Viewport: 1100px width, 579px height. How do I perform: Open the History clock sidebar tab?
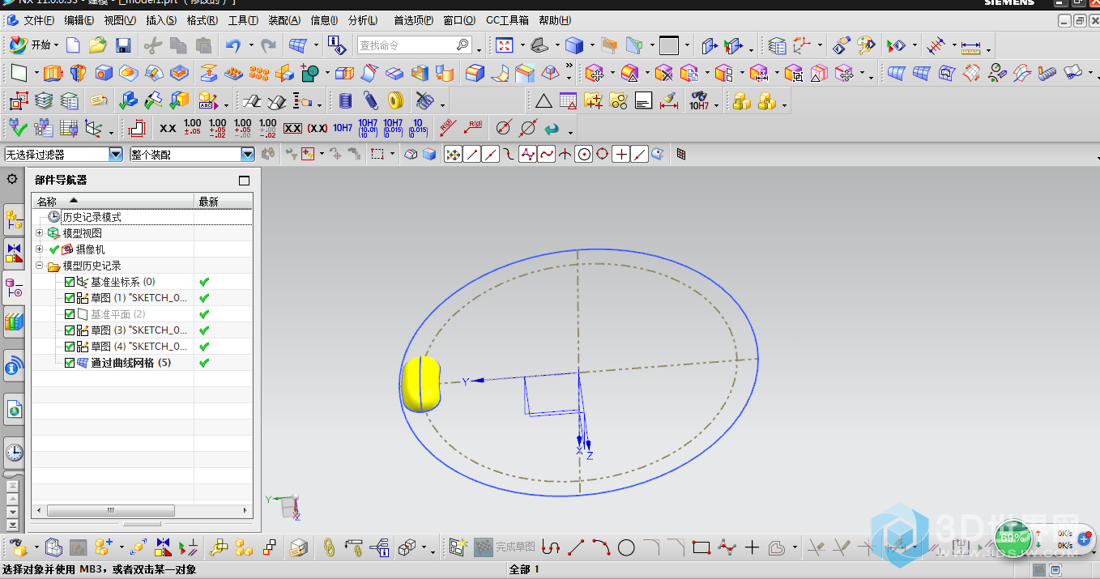pos(14,452)
